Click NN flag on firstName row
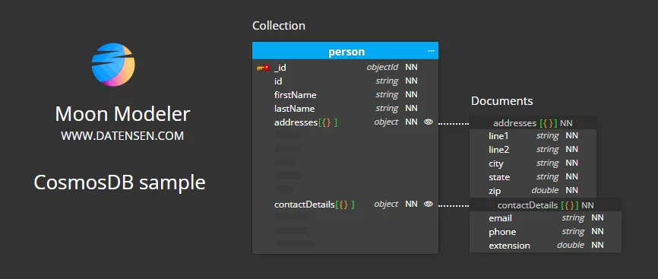The image size is (658, 279). pyautogui.click(x=411, y=94)
